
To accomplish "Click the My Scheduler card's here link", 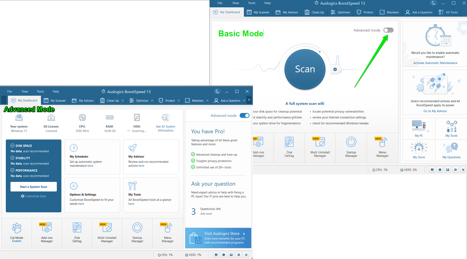I will coord(90,166).
